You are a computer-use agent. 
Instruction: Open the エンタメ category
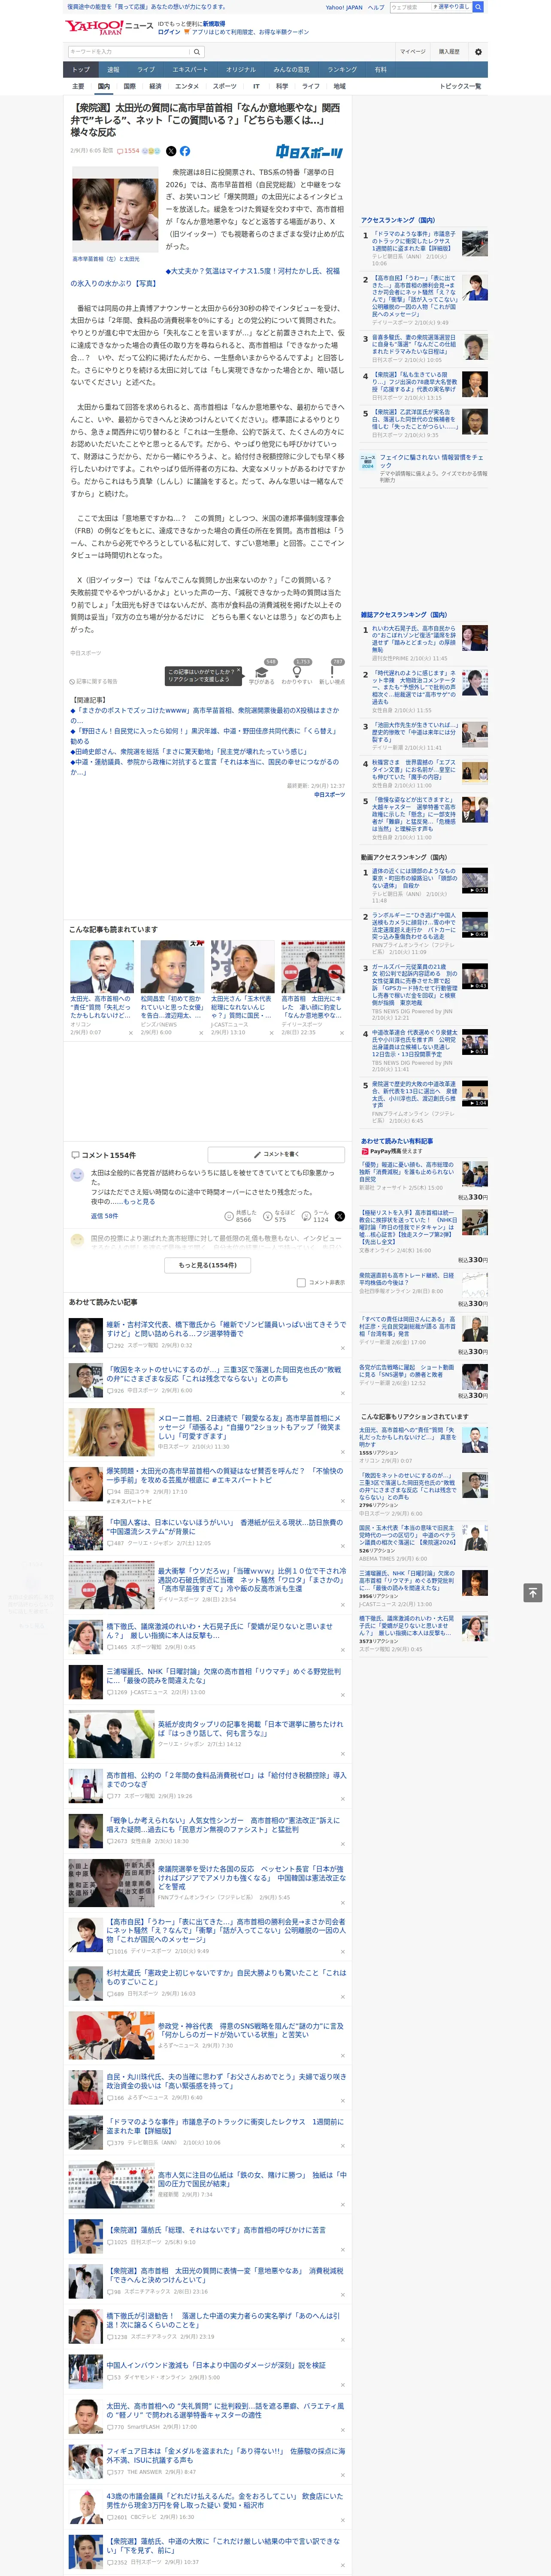click(187, 86)
